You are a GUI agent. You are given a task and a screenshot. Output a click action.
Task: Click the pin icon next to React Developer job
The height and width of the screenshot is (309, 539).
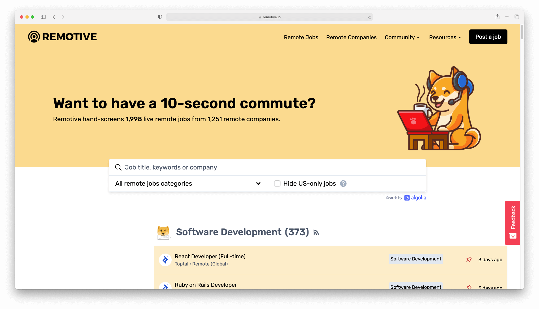pos(469,259)
